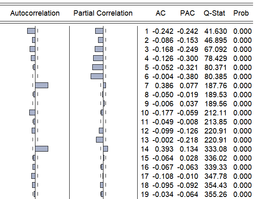Click the Partial Correlation column header

(x=103, y=13)
